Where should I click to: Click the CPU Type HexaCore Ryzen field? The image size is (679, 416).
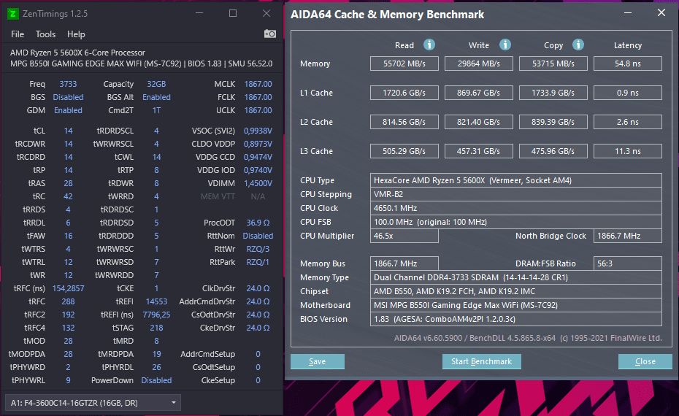[x=515, y=180]
